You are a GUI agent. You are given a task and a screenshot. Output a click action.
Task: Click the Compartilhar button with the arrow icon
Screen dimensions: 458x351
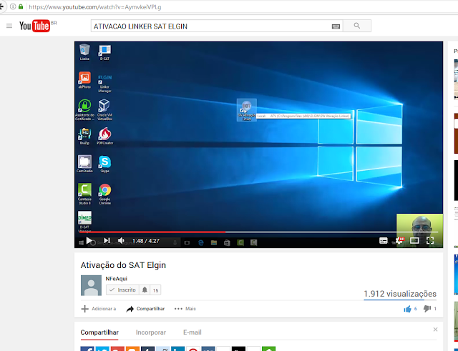point(145,309)
